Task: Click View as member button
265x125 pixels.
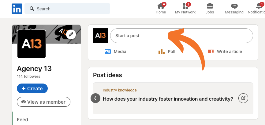Action: pyautogui.click(x=43, y=102)
